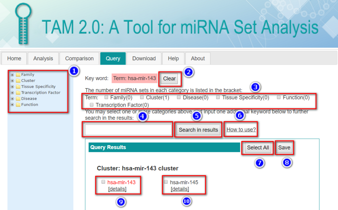Click the Cluster tree label

click(x=28, y=81)
